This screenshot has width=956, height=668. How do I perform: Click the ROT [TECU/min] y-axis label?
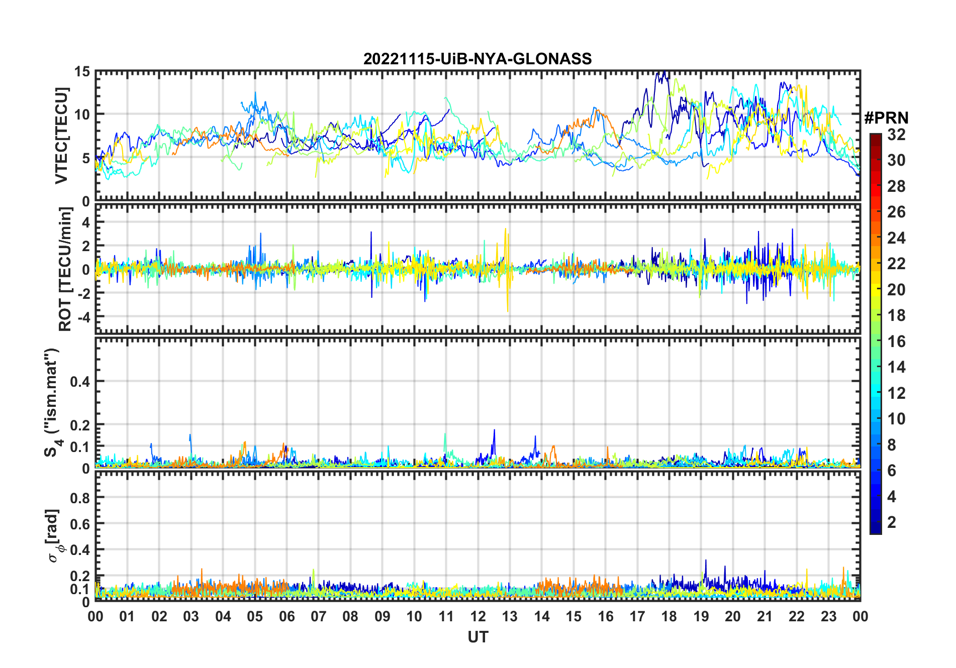pyautogui.click(x=65, y=269)
